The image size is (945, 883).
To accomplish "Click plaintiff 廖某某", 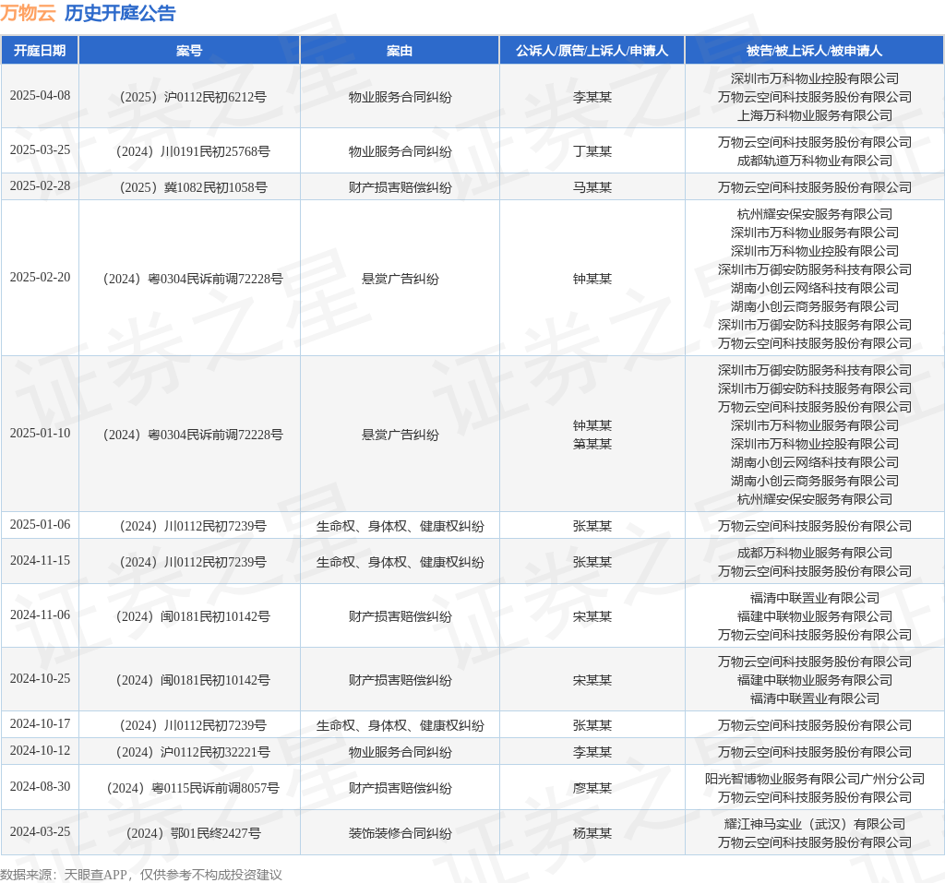I will [592, 788].
